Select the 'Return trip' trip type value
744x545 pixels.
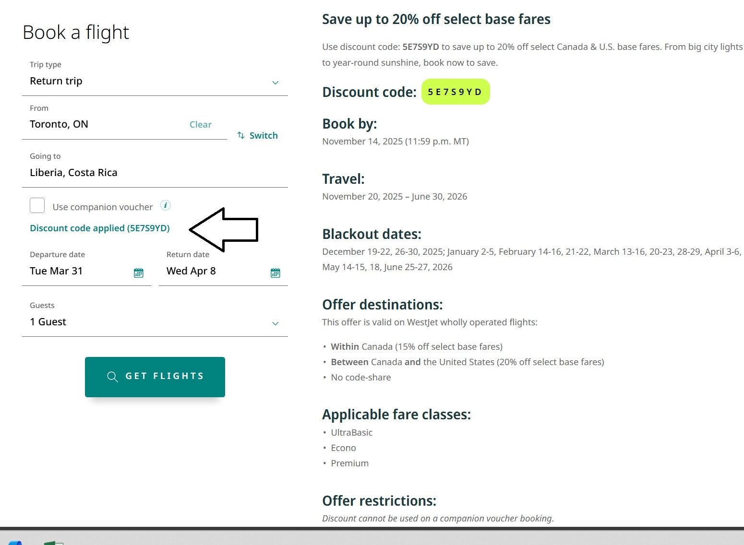(x=56, y=81)
